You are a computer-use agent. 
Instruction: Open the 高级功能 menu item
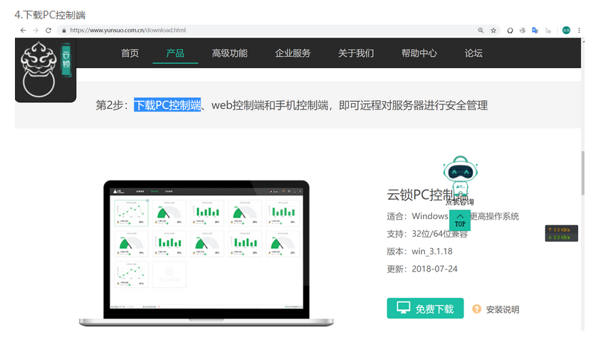(229, 53)
